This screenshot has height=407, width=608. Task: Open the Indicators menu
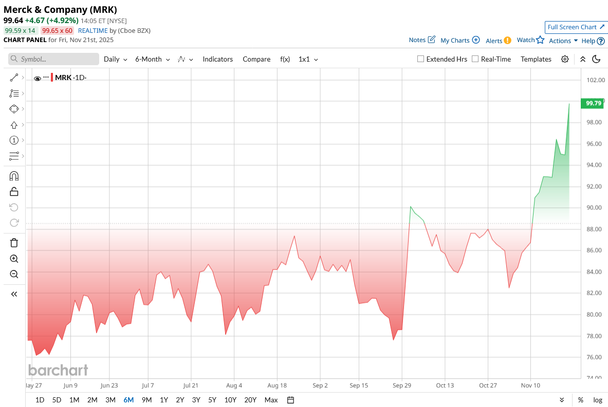coord(217,59)
